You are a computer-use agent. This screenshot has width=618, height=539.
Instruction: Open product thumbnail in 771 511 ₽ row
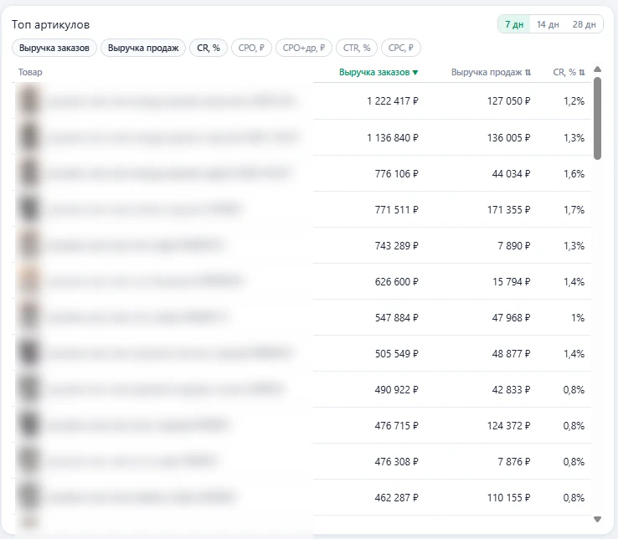(x=29, y=209)
